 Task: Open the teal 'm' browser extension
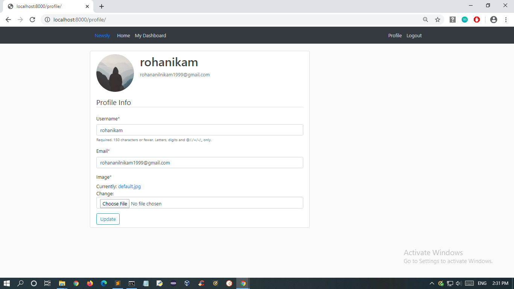click(465, 20)
